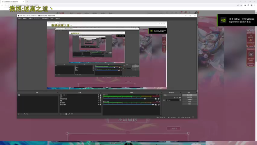
Task: Remove scene transition with minus icon
Action: [x=177, y=98]
